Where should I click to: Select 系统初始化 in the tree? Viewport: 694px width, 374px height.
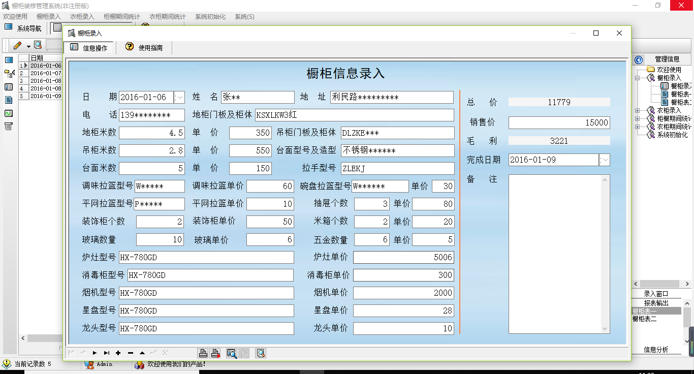[x=672, y=135]
